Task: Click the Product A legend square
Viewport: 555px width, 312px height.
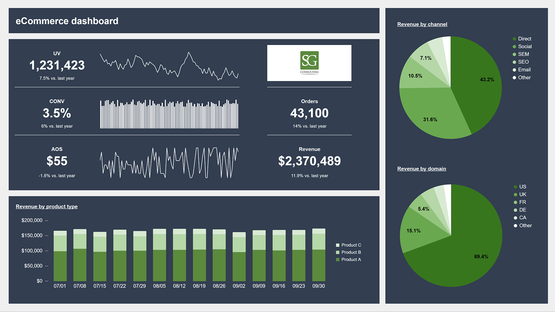Action: pos(338,260)
